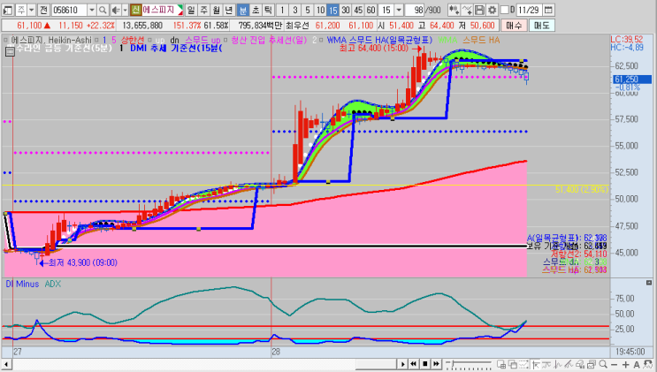Toggle the D date checkbox
This screenshot has height=372, width=657.
pyautogui.click(x=505, y=10)
